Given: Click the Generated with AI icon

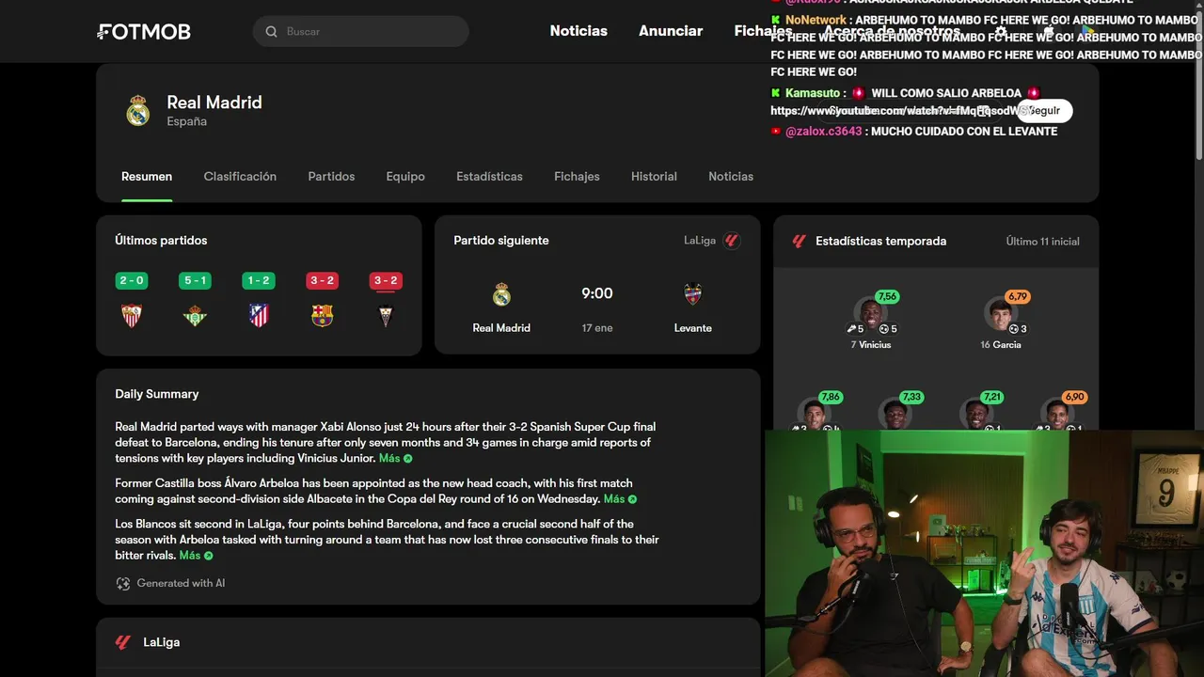Looking at the screenshot, I should coord(123,584).
